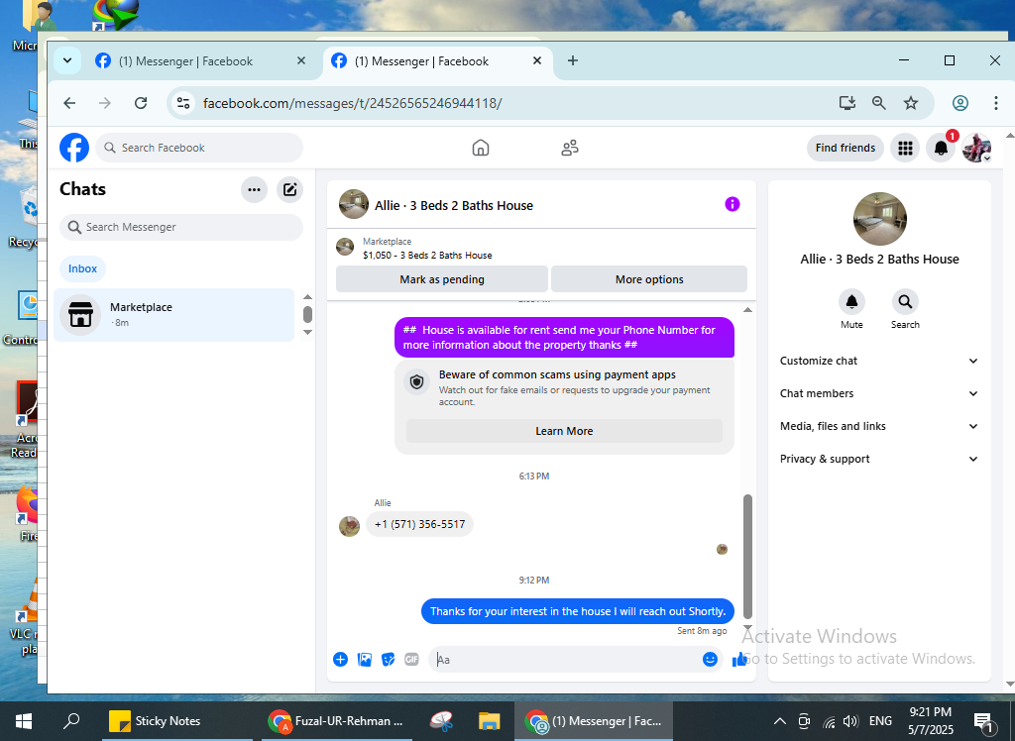The image size is (1015, 741).
Task: Click the Search Facebook field
Action: [x=199, y=148]
